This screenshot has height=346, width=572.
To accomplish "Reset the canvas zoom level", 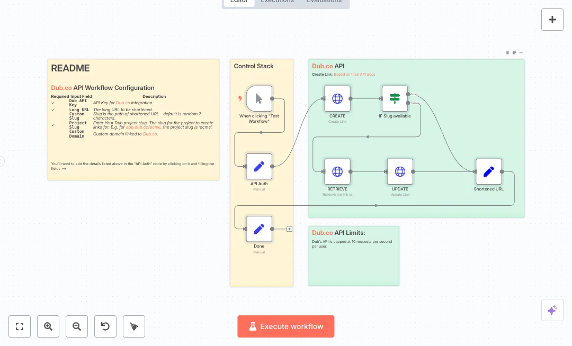I will click(x=105, y=326).
